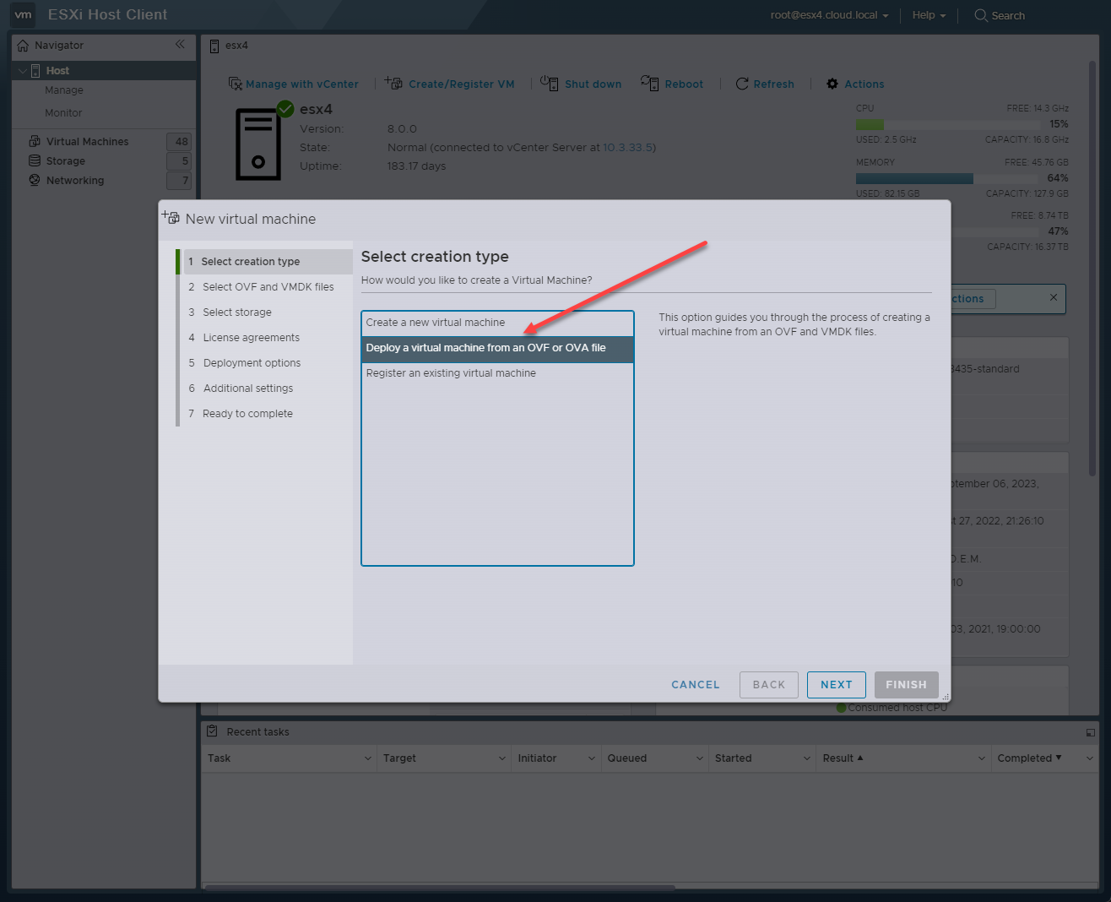1111x902 pixels.
Task: Open Networking in Navigator
Action: [75, 181]
